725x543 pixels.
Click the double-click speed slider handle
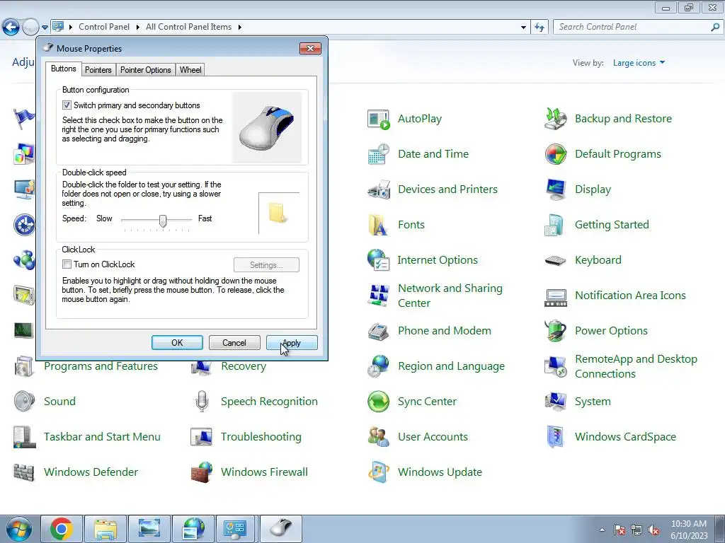tap(163, 221)
